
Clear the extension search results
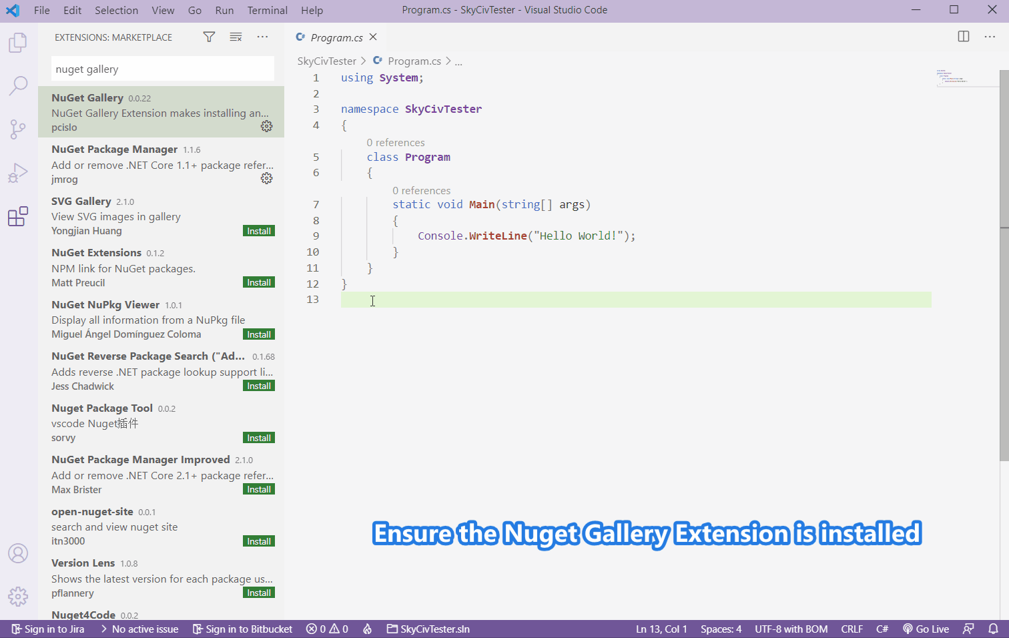[x=236, y=37]
